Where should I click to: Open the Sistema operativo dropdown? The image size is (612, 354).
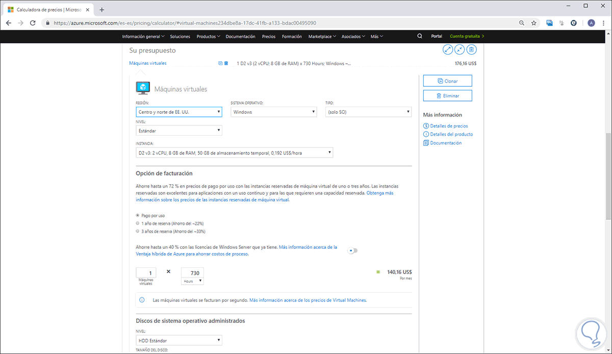pyautogui.click(x=274, y=112)
